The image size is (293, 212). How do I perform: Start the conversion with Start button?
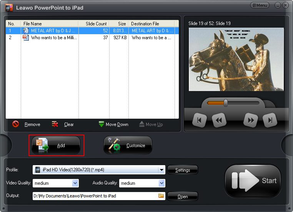coord(253,181)
